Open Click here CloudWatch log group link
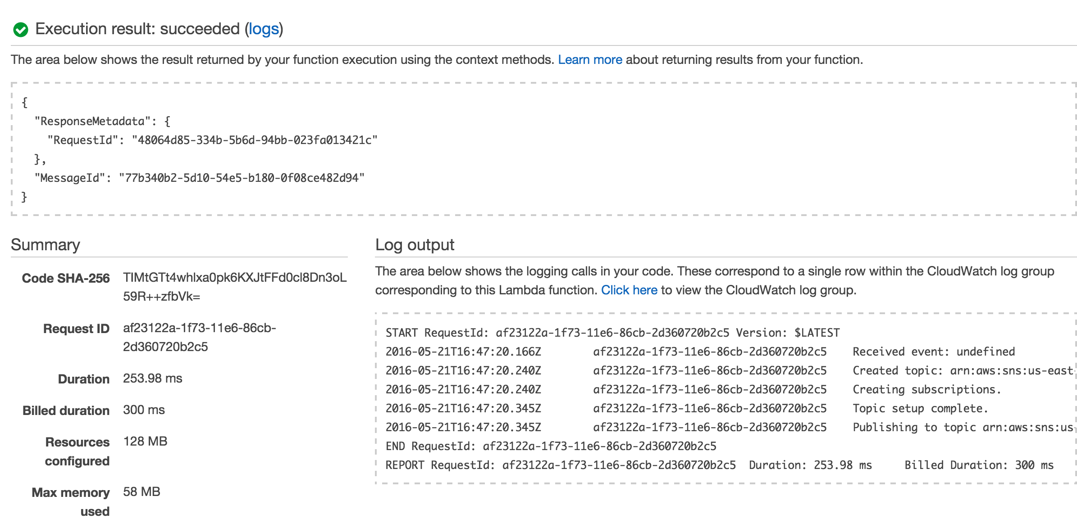1077x523 pixels. coord(629,290)
